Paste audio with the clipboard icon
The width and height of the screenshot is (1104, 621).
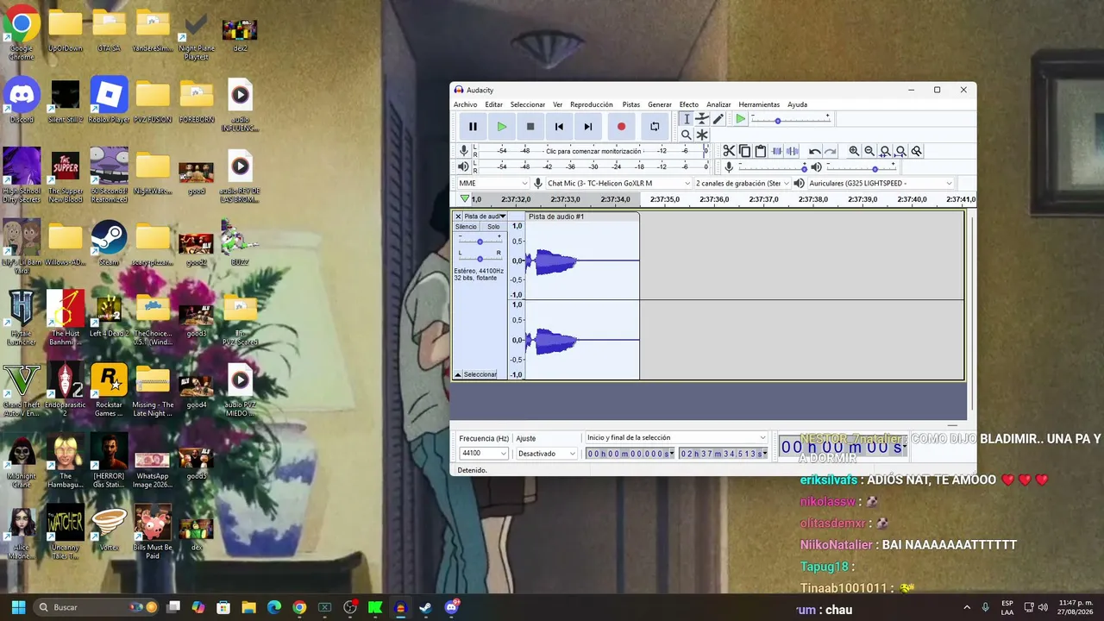(760, 151)
